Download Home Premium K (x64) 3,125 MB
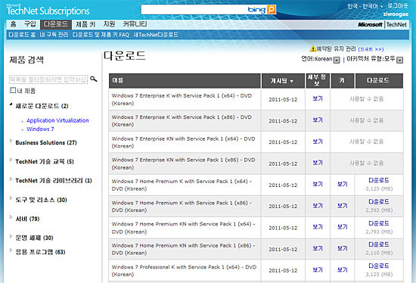The width and height of the screenshot is (416, 283). (379, 180)
